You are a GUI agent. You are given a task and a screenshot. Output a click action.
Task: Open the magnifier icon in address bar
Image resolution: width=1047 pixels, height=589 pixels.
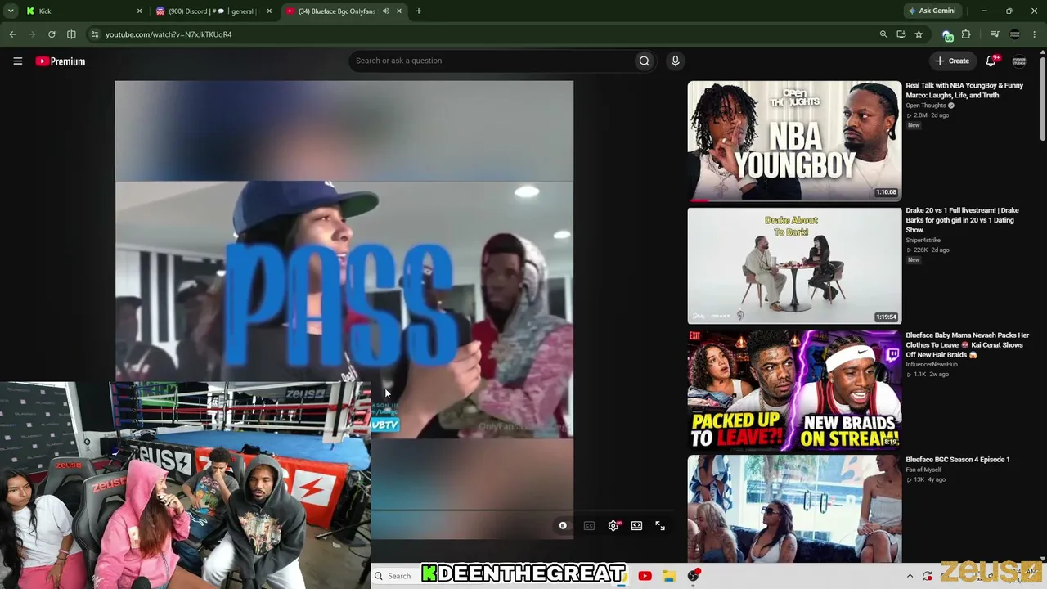883,34
